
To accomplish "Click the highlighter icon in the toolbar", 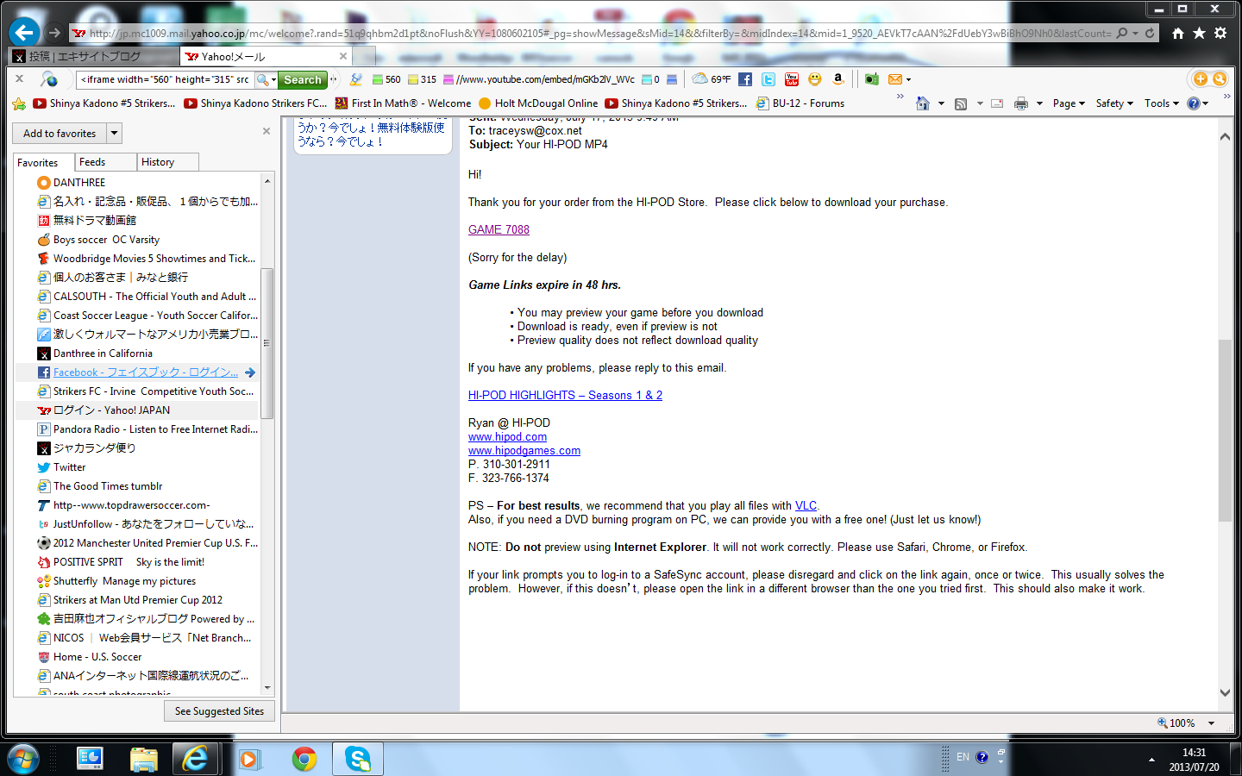I will (355, 79).
